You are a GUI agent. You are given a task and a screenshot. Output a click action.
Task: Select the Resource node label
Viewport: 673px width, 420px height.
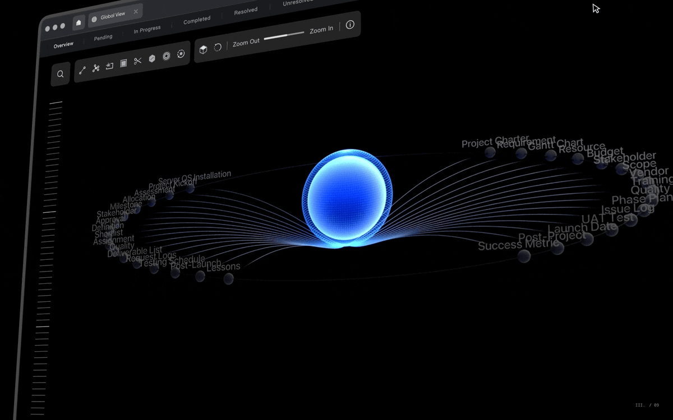582,148
